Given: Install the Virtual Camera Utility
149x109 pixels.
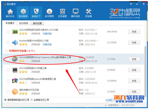Looking at the screenshot, I should [x=134, y=59].
